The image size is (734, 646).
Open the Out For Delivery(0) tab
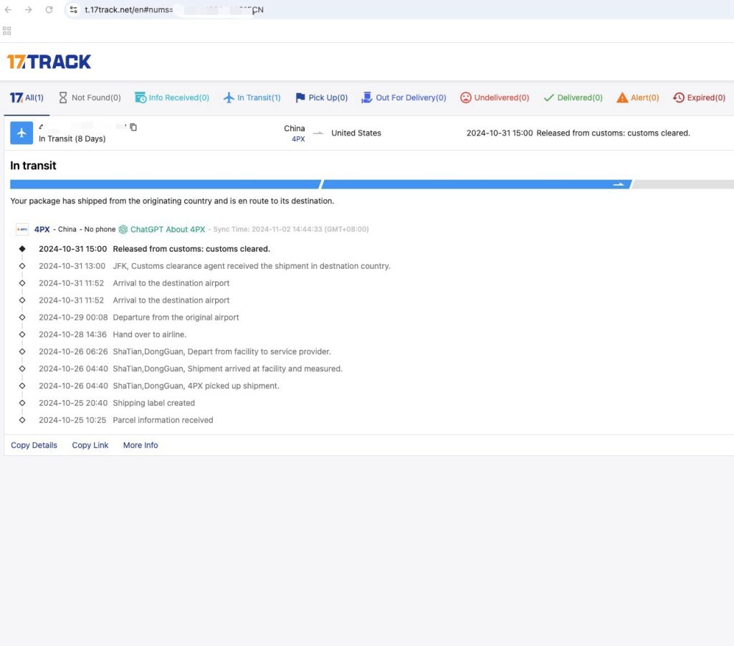click(404, 98)
